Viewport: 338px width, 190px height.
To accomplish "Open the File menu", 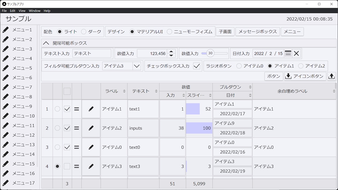I will (4, 11).
